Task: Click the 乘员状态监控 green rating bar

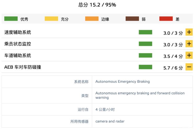Action: click(145, 44)
